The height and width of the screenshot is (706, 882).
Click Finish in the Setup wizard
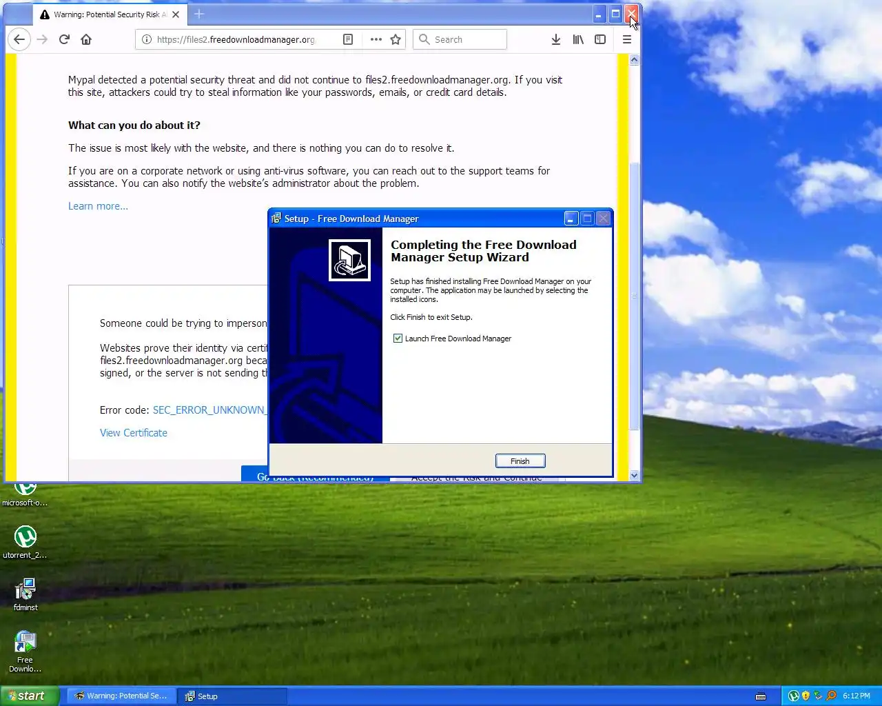tap(520, 461)
